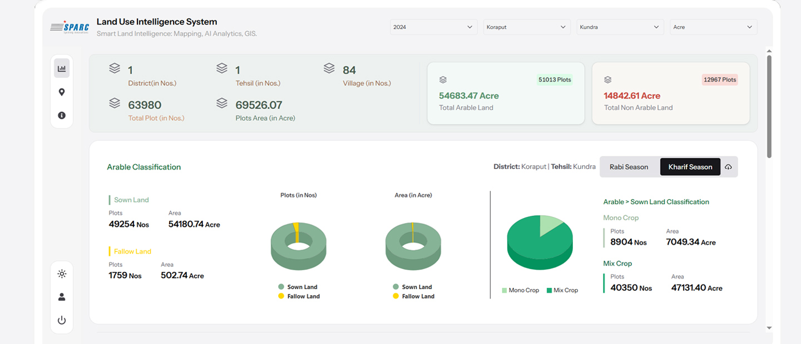
Task: Open the map location pin icon
Action: pyautogui.click(x=62, y=92)
